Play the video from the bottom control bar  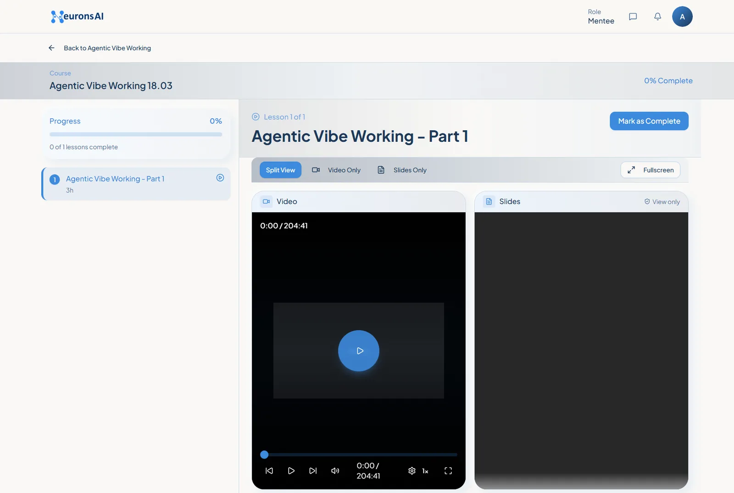(x=291, y=471)
